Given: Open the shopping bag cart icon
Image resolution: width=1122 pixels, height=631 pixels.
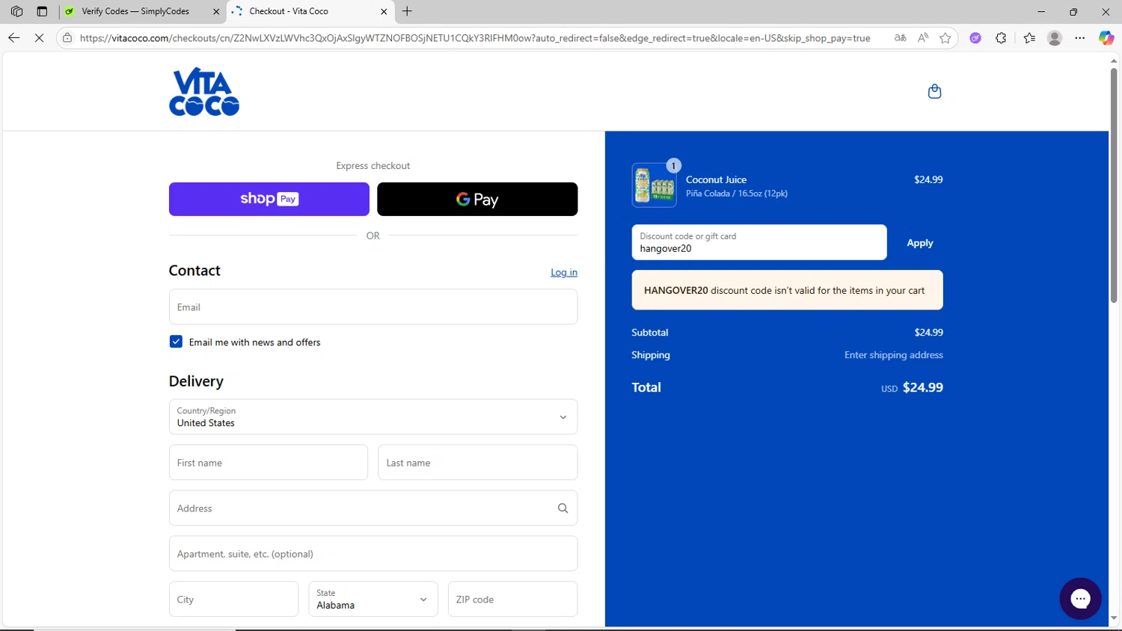Looking at the screenshot, I should 934,91.
